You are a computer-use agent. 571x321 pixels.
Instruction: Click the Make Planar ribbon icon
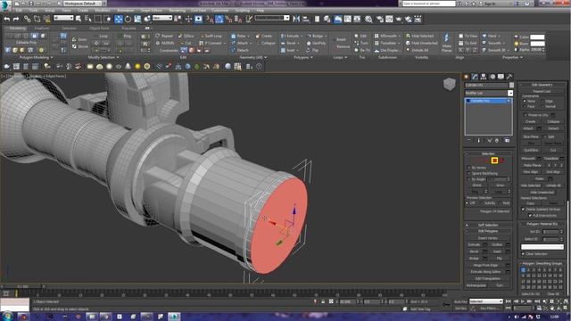tap(446, 42)
